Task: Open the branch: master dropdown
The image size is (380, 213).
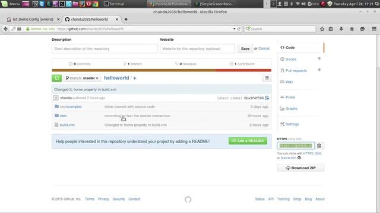Action: 82,78
